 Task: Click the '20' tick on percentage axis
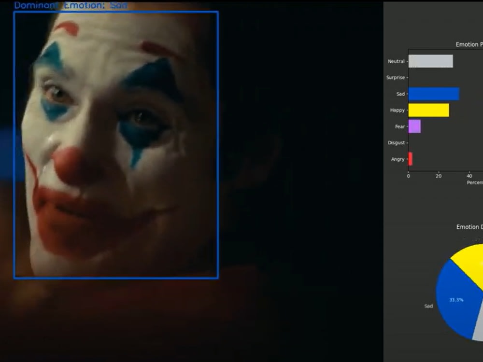pos(439,176)
